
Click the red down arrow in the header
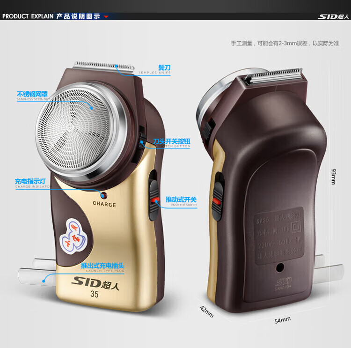(106, 16)
